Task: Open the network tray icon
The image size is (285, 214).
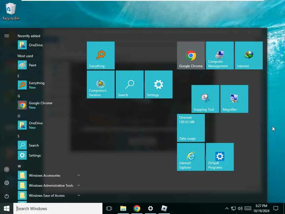Action: pyautogui.click(x=234, y=208)
